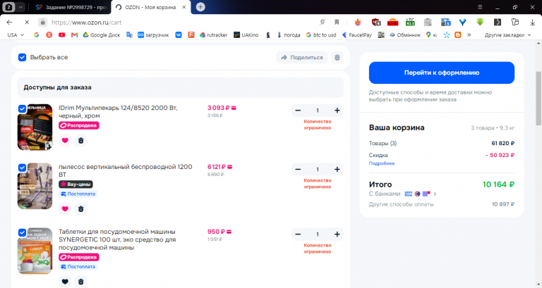542x288 pixels.
Task: Decrease quantity of пылесос вертикальный
Action: (x=298, y=170)
